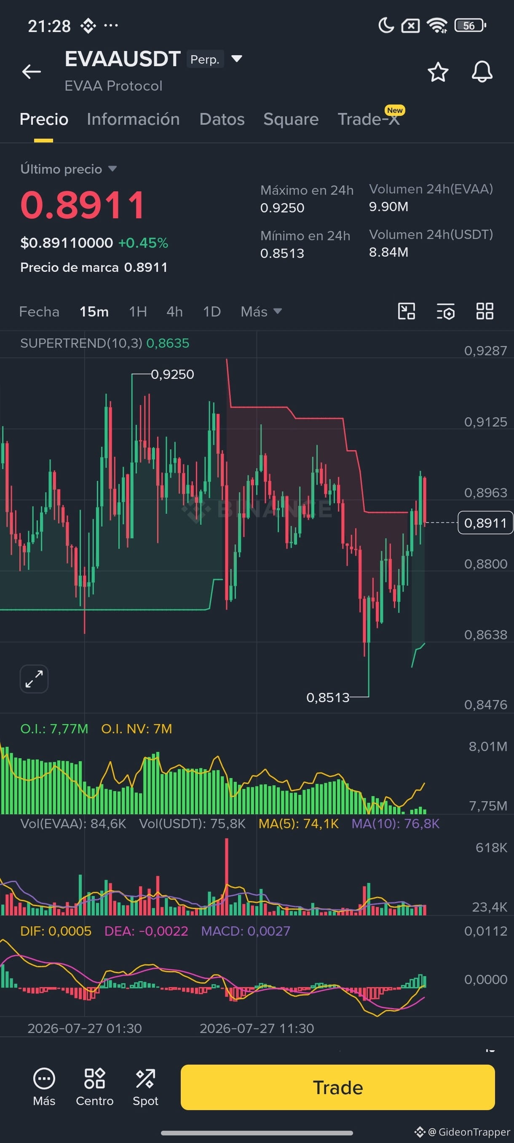This screenshot has width=514, height=1143.
Task: Select the 1D timeframe
Action: [x=211, y=311]
